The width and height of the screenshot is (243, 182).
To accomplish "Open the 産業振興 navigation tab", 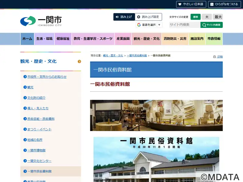I will [123, 39].
